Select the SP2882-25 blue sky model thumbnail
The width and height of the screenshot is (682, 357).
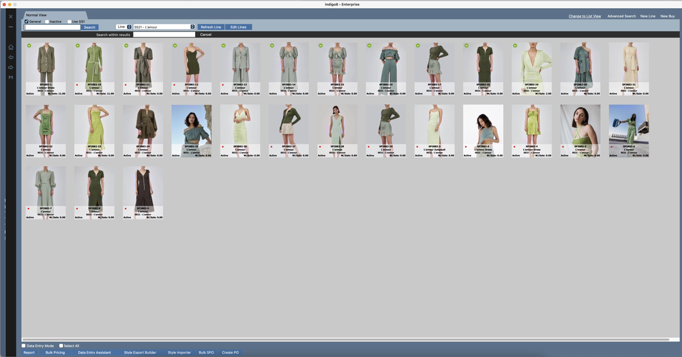tap(192, 131)
